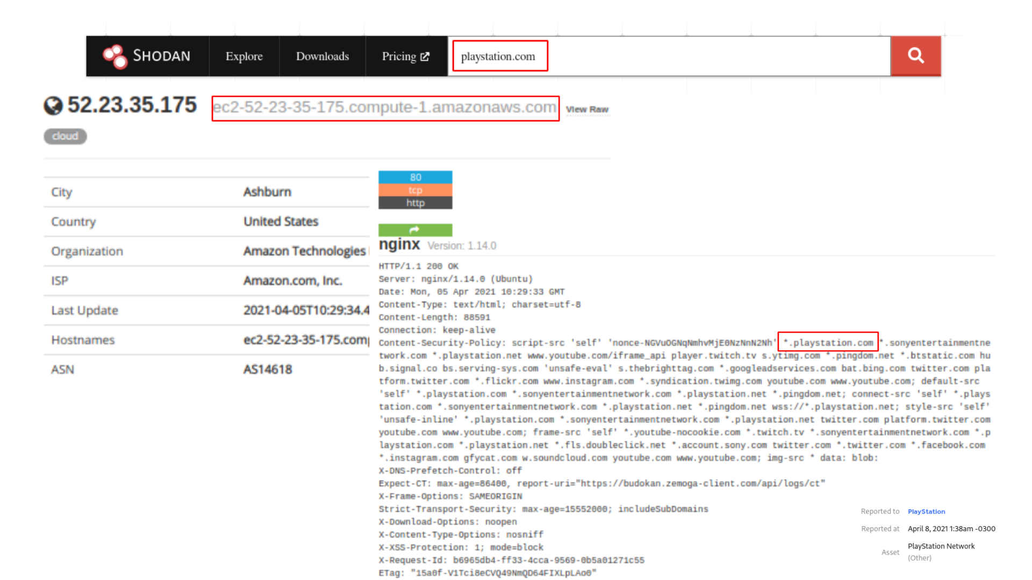This screenshot has height=580, width=1032.
Task: Click the View Raw link
Action: click(587, 109)
